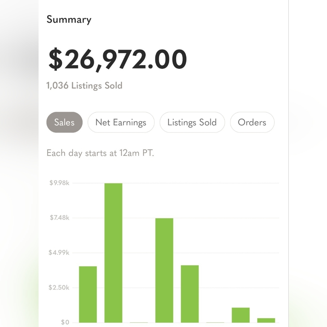Click the $2.50k axis label
The width and height of the screenshot is (327, 327).
coord(60,288)
